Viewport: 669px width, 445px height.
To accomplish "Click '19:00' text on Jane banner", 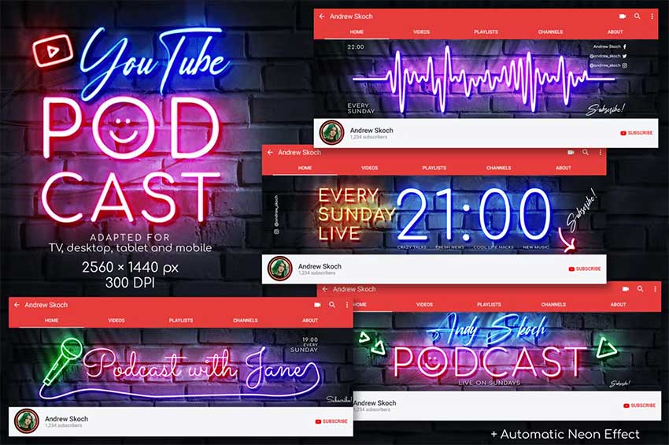I will pyautogui.click(x=310, y=339).
